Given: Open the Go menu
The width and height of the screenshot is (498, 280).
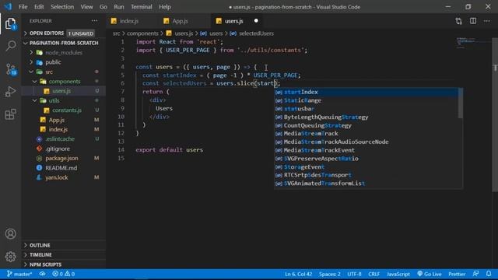Looking at the screenshot, I should click(x=103, y=7).
